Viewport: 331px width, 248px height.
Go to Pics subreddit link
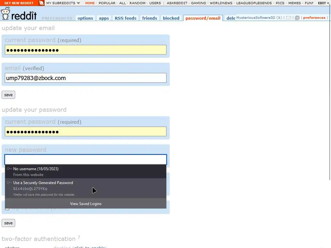(x=280, y=3)
